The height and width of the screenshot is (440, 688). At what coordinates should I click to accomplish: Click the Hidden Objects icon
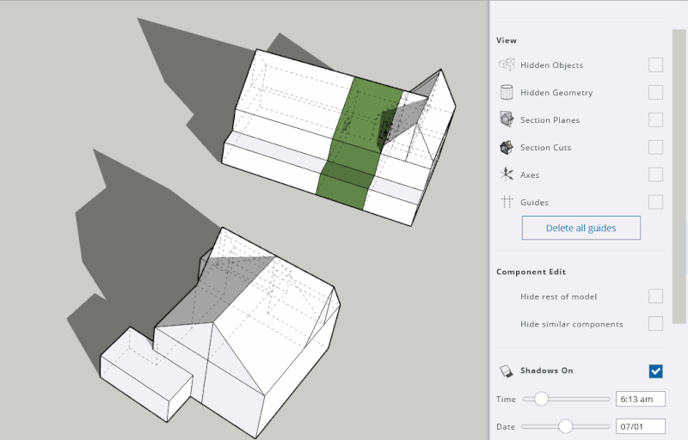(x=507, y=64)
